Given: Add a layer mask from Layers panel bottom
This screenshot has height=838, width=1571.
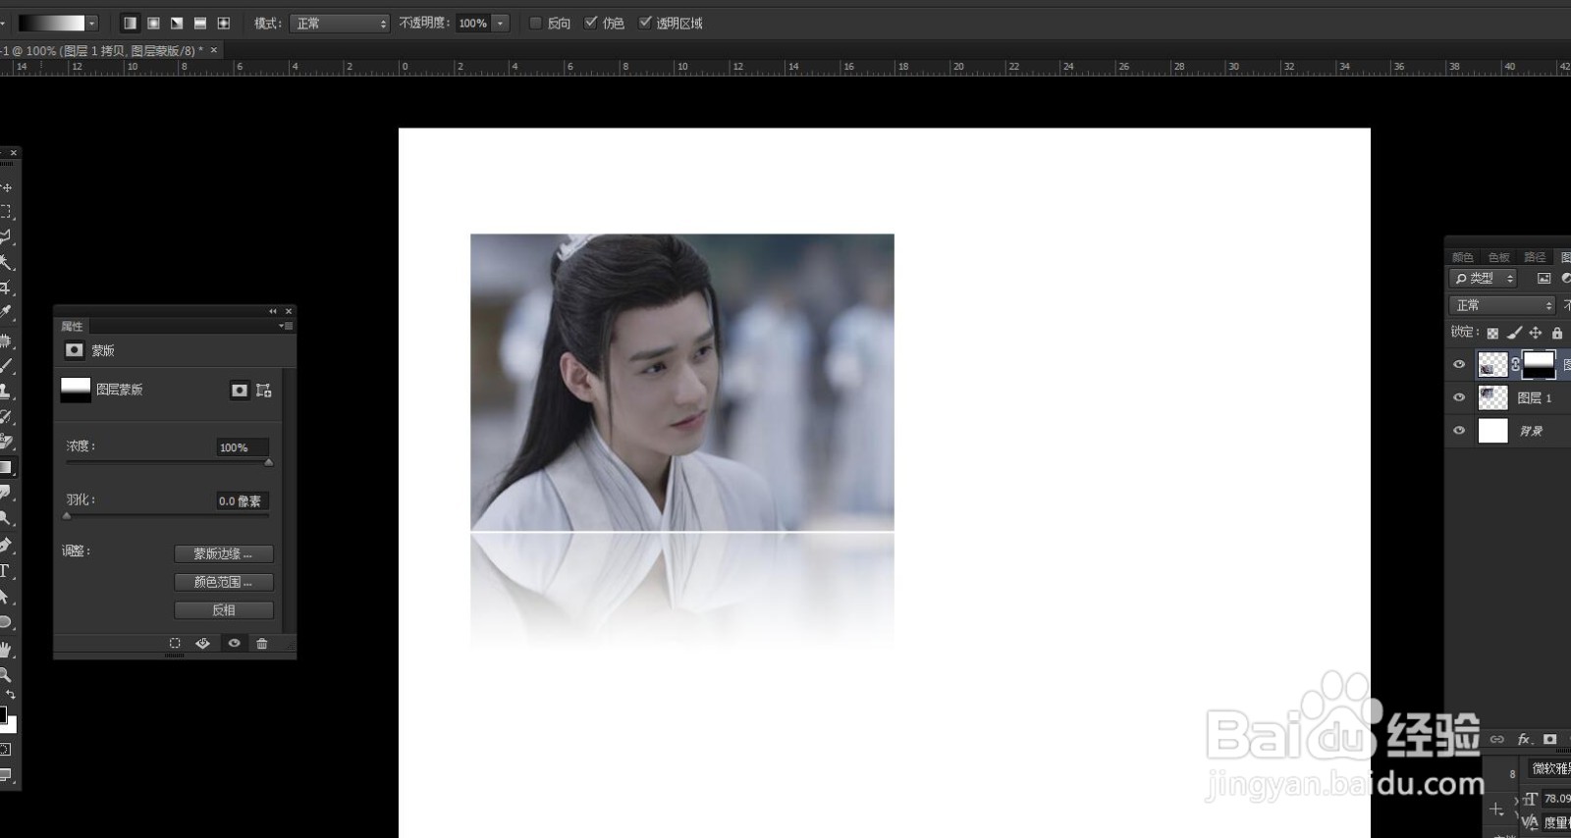Looking at the screenshot, I should [x=1550, y=739].
